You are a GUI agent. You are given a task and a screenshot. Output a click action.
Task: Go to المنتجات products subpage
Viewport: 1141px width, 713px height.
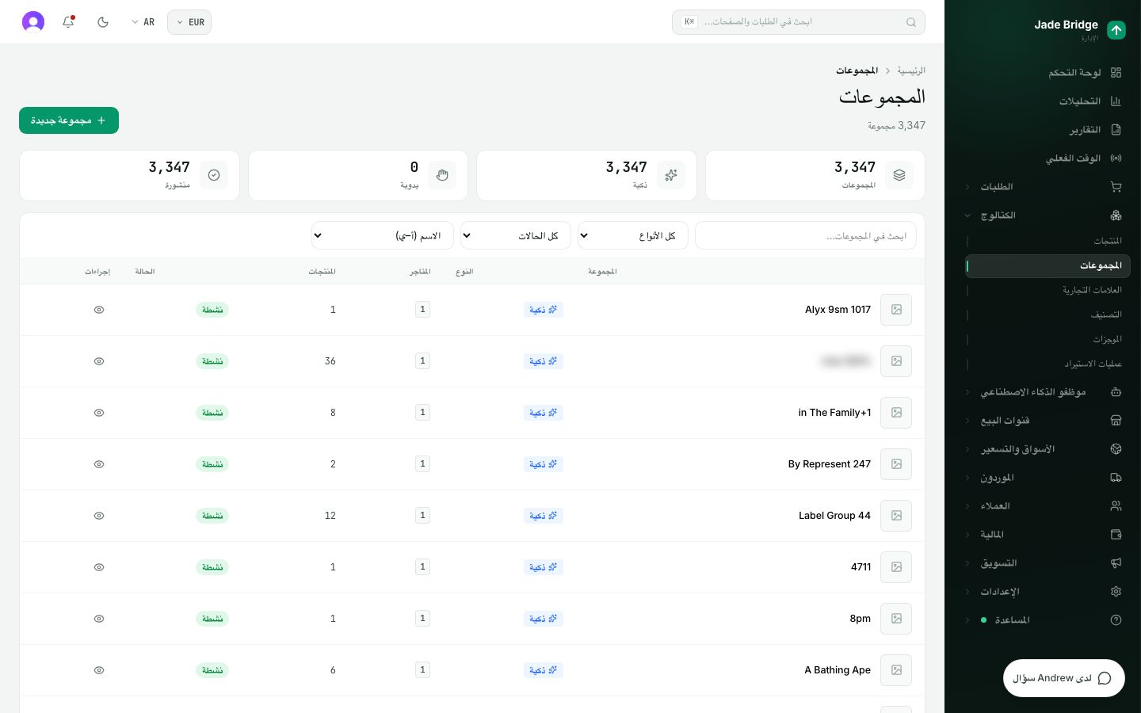(x=1048, y=241)
